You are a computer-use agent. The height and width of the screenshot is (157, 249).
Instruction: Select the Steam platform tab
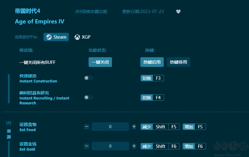[56, 37]
